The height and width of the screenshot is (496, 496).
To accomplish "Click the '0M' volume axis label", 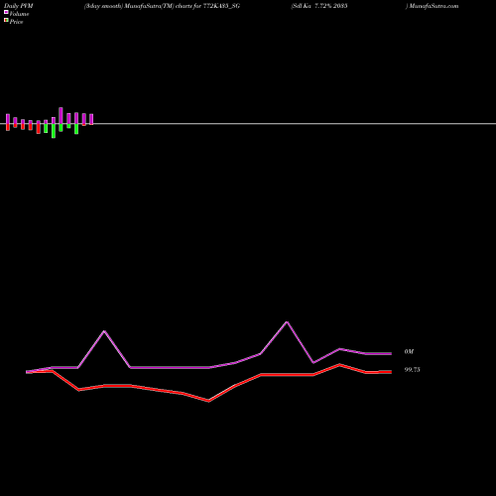I will coord(409,352).
